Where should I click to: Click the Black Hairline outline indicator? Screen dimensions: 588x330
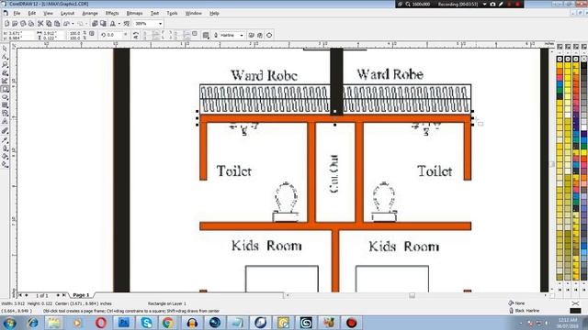tap(525, 311)
